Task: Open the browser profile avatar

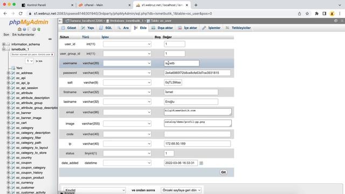Action: point(332,13)
